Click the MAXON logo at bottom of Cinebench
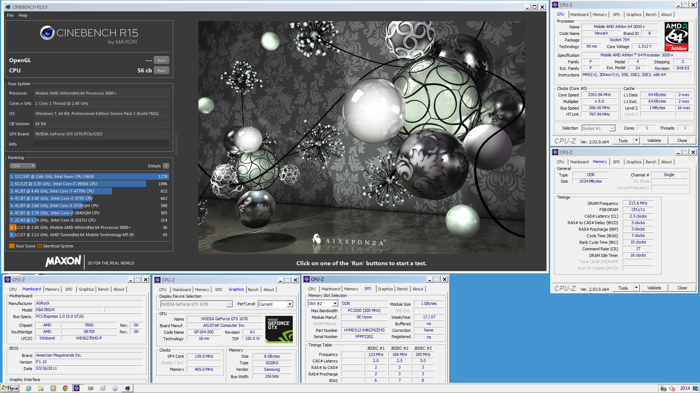700x393 pixels. click(63, 261)
